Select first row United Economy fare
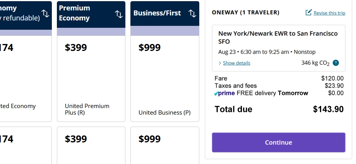 26,79
